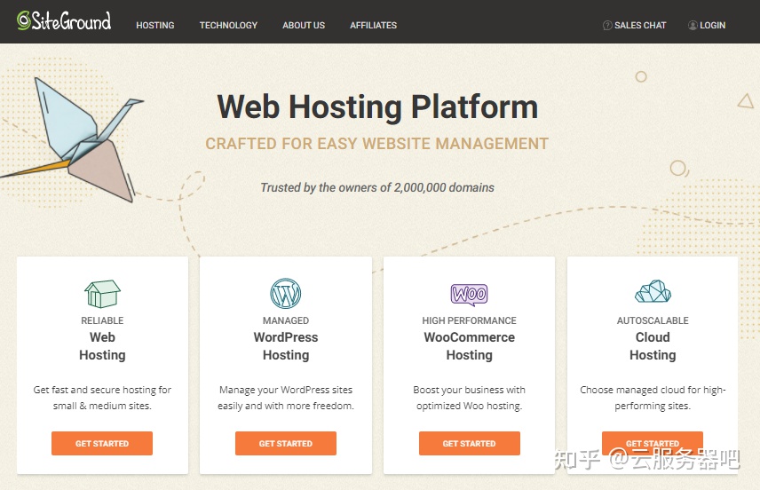Viewport: 760px width, 490px height.
Task: Open the HOSTING menu
Action: pyautogui.click(x=155, y=25)
